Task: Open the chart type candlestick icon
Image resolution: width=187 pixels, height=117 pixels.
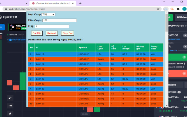Action: (x=10, y=113)
